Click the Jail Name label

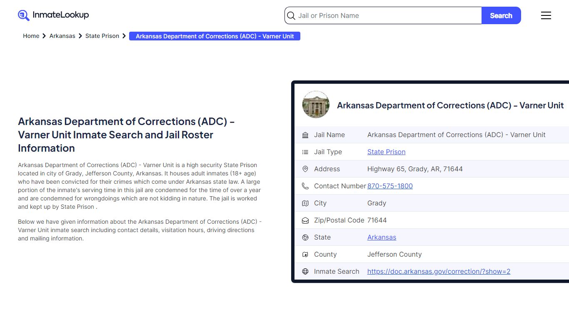coord(329,135)
